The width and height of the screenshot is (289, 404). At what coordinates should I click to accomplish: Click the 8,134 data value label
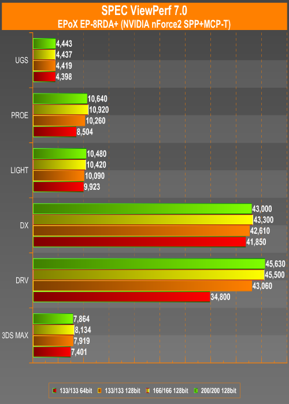(83, 330)
